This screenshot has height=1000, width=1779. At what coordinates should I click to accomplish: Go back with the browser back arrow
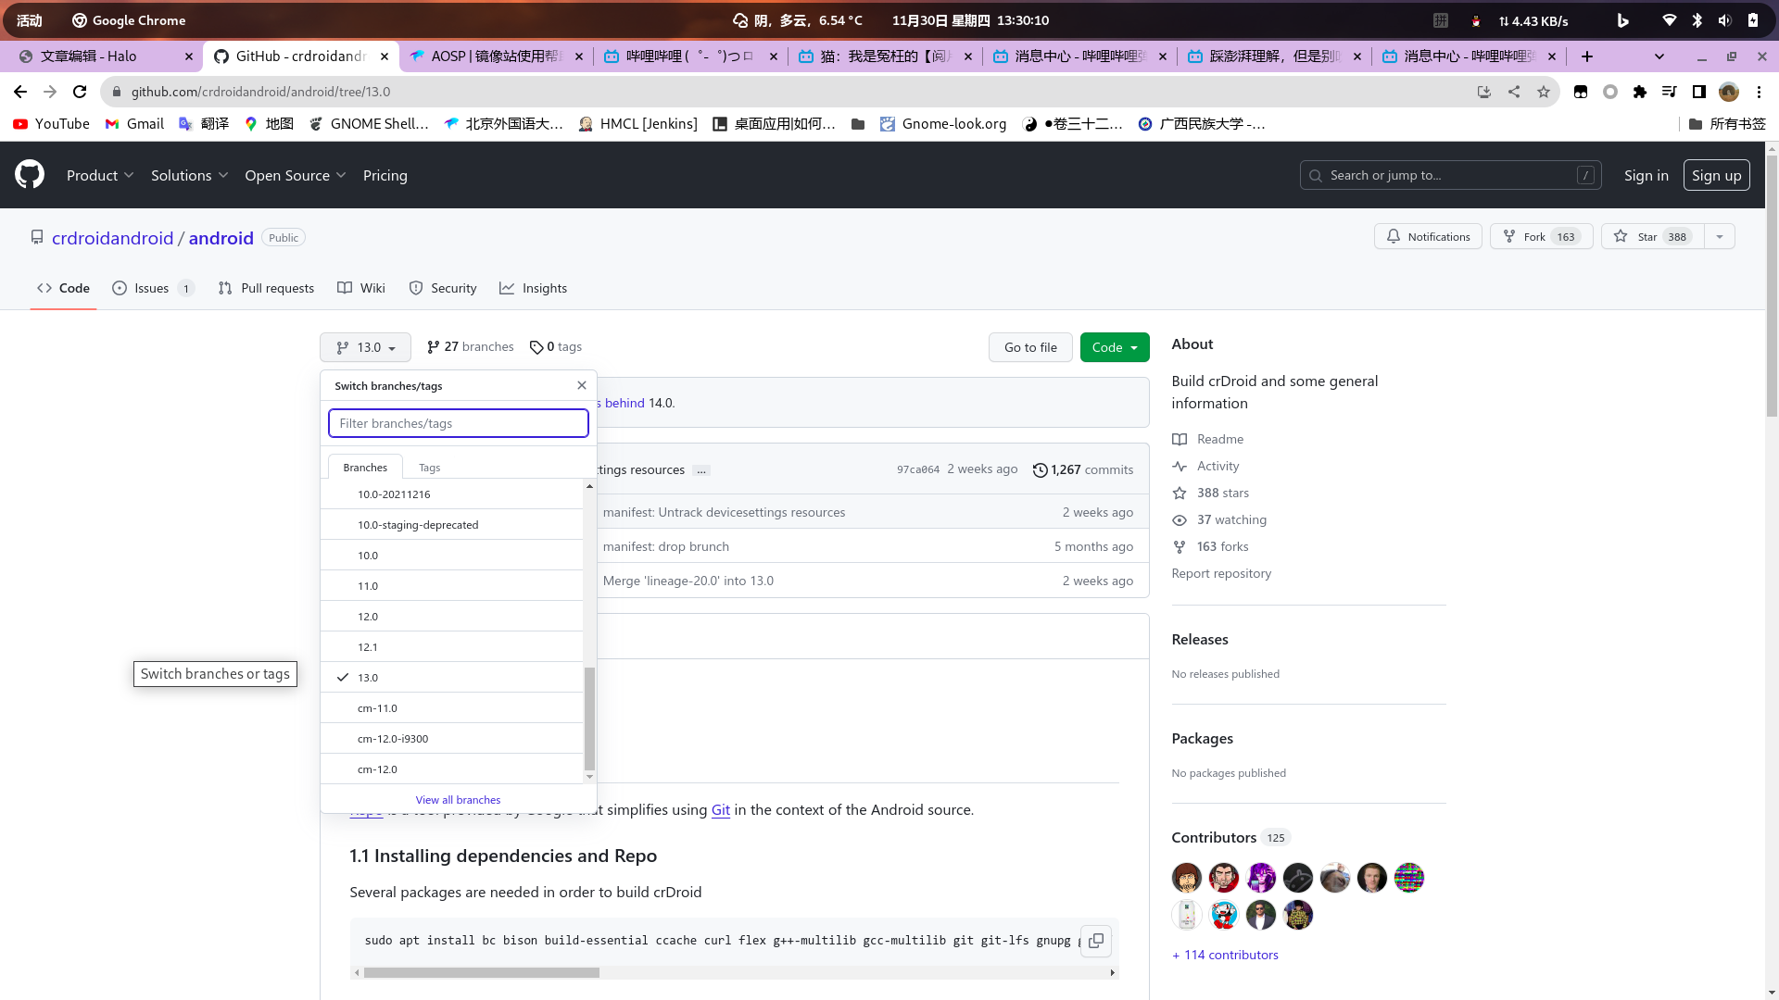(x=20, y=92)
